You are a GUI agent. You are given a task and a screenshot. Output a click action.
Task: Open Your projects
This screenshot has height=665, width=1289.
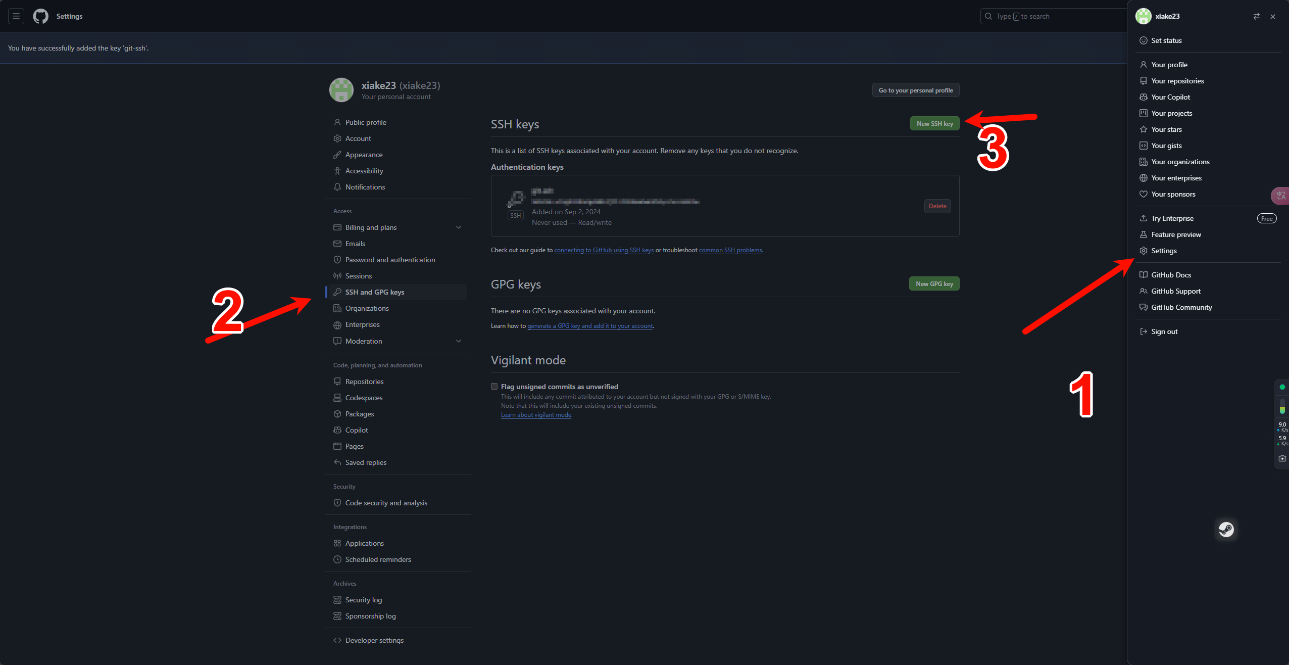[1208, 113]
